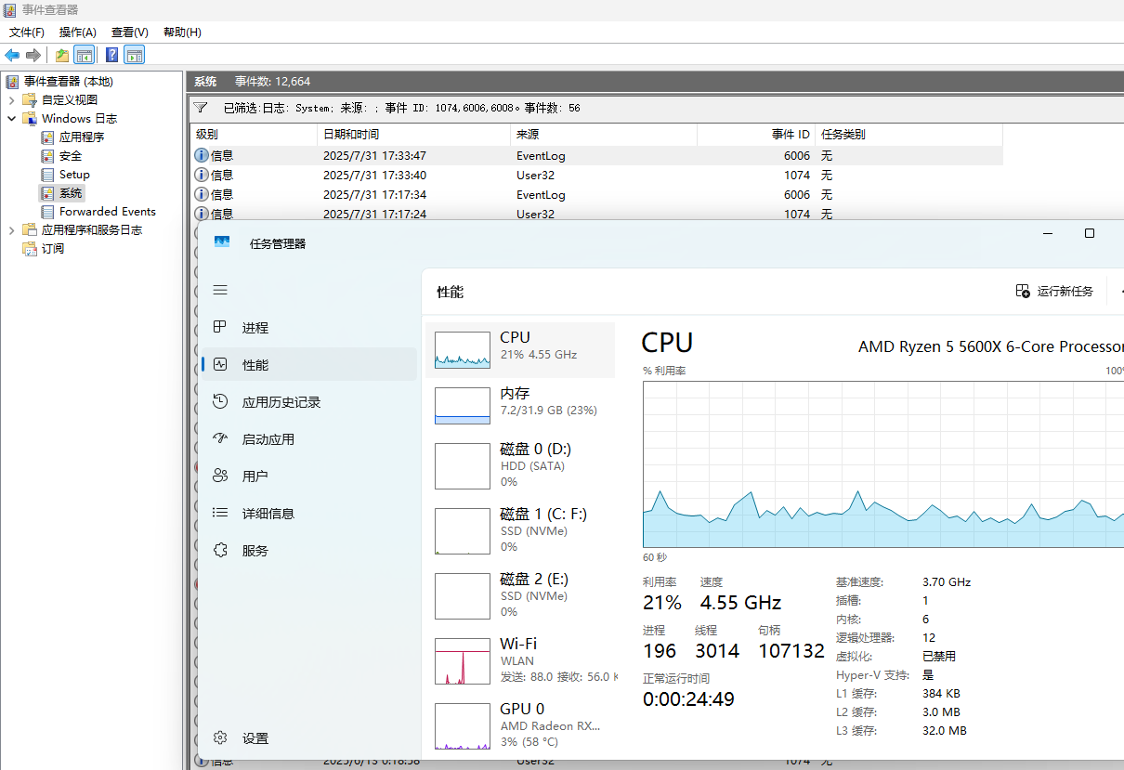This screenshot has height=770, width=1124.
Task: Open 文件(F) menu in Event Viewer
Action: pos(27,32)
